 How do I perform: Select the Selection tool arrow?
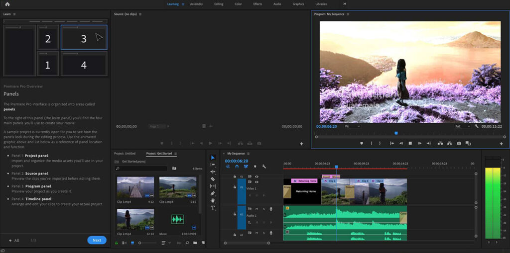tap(213, 158)
